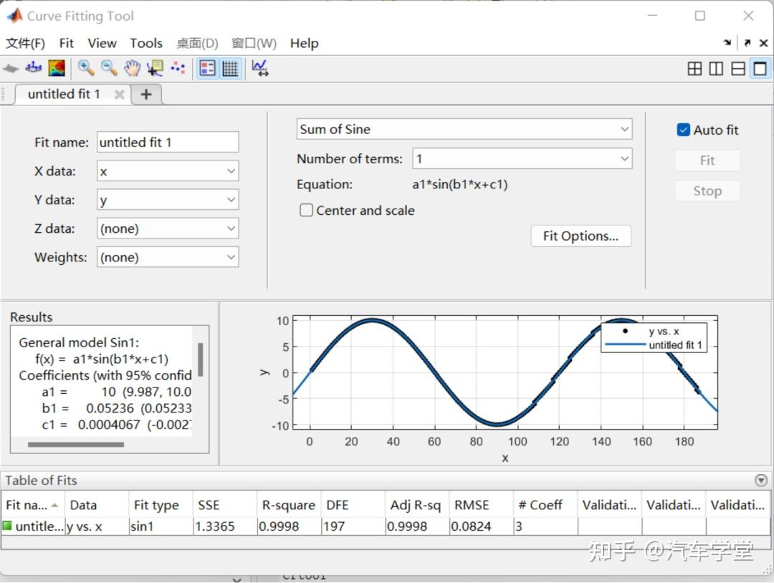
Task: Activate the Pan hand tool
Action: point(132,68)
